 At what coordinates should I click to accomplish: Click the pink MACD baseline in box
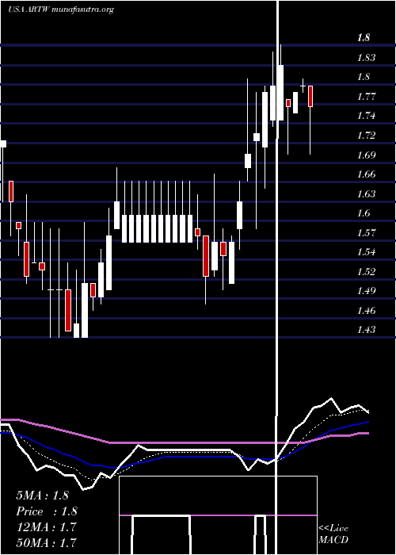point(218,515)
